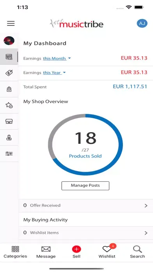Click the Manage Posts button

tap(85, 186)
